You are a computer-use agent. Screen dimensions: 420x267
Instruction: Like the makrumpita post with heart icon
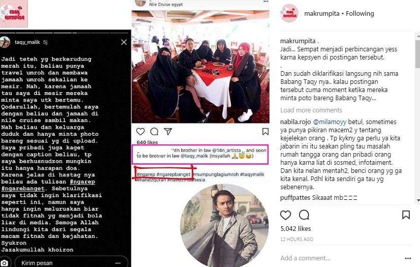[x=286, y=215]
